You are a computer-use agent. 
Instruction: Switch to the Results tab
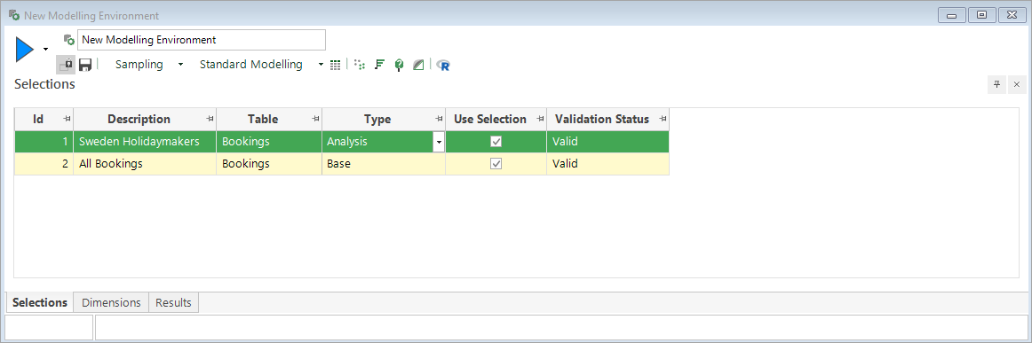click(174, 302)
